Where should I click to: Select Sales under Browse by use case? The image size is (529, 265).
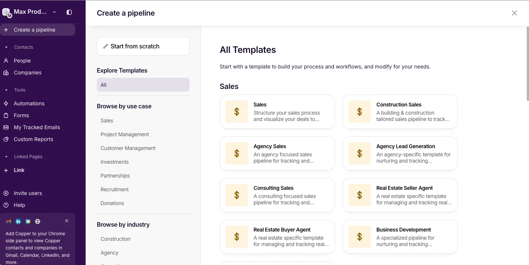pos(107,120)
